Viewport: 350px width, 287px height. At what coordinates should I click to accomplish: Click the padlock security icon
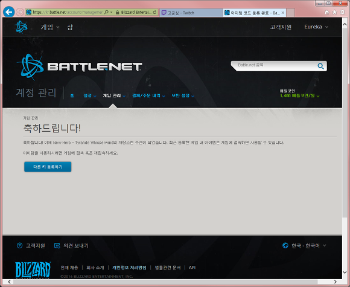pos(117,13)
